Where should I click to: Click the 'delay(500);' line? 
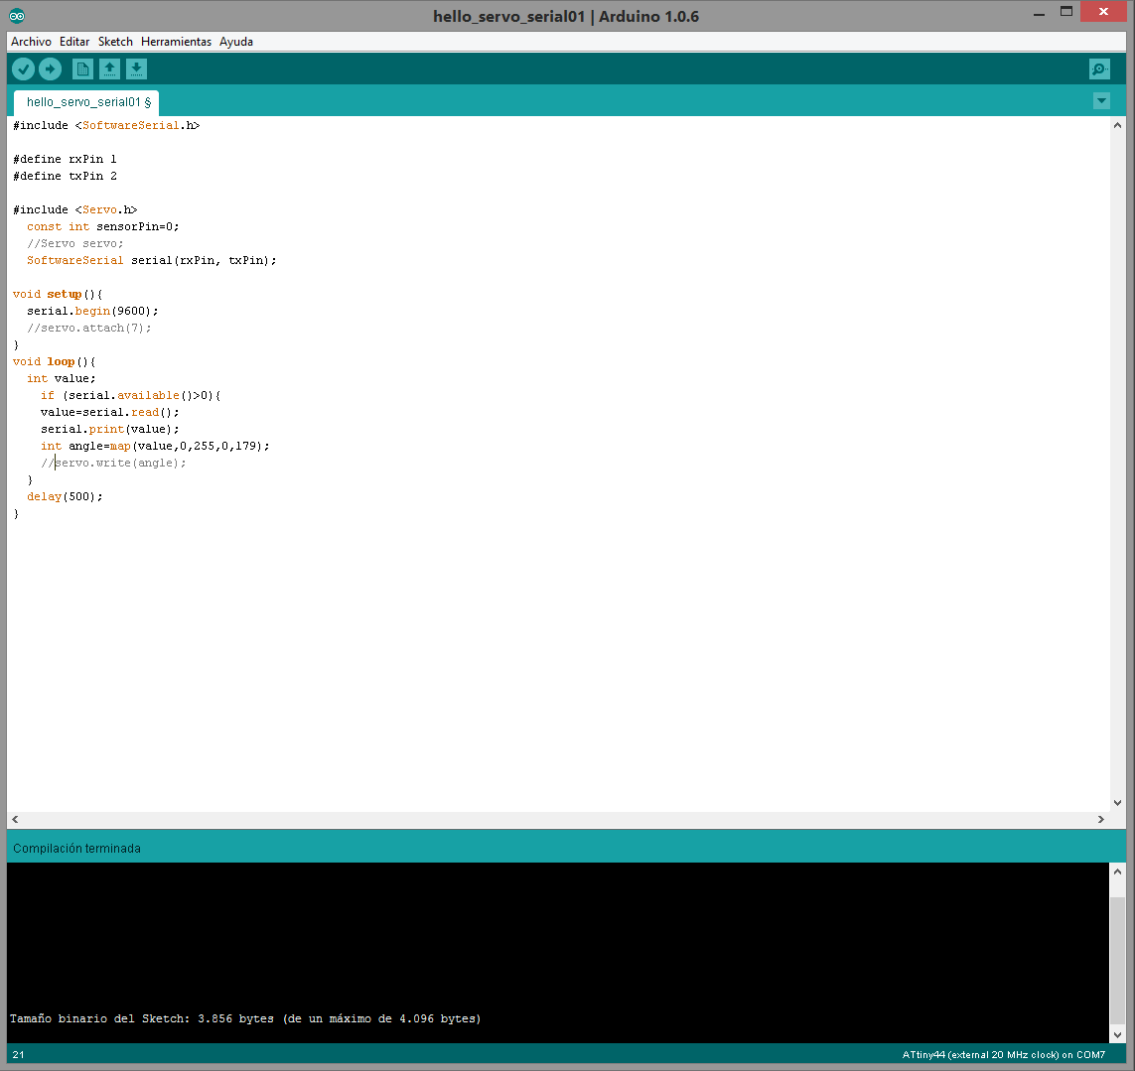tap(66, 496)
